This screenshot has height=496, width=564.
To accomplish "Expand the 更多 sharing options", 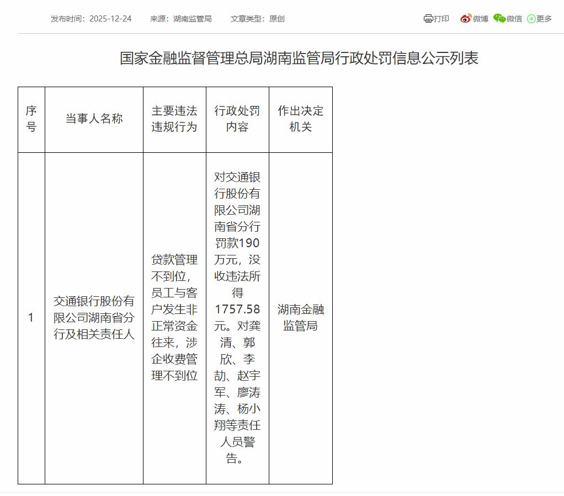I will pyautogui.click(x=544, y=19).
